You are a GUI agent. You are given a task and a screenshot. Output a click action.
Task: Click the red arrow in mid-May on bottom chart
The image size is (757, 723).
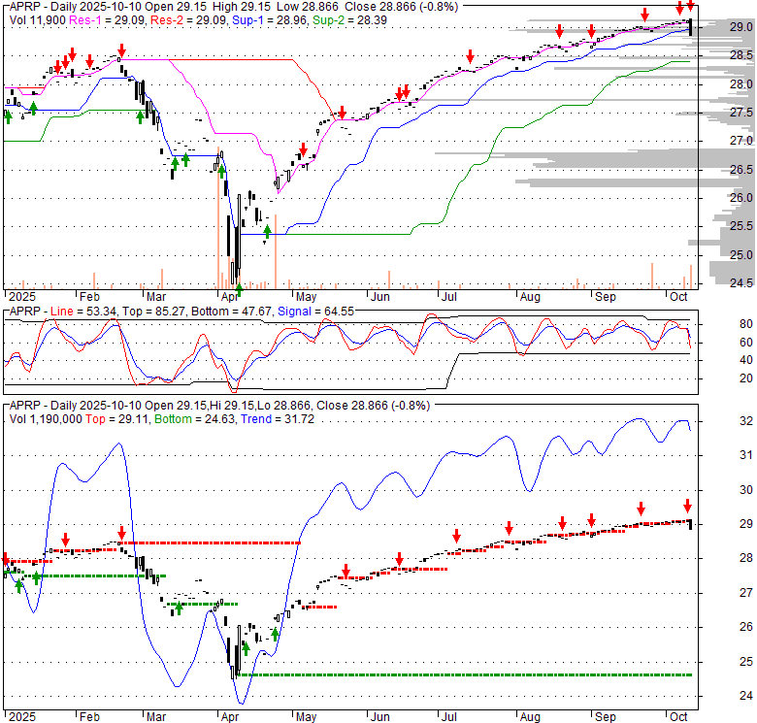[346, 571]
